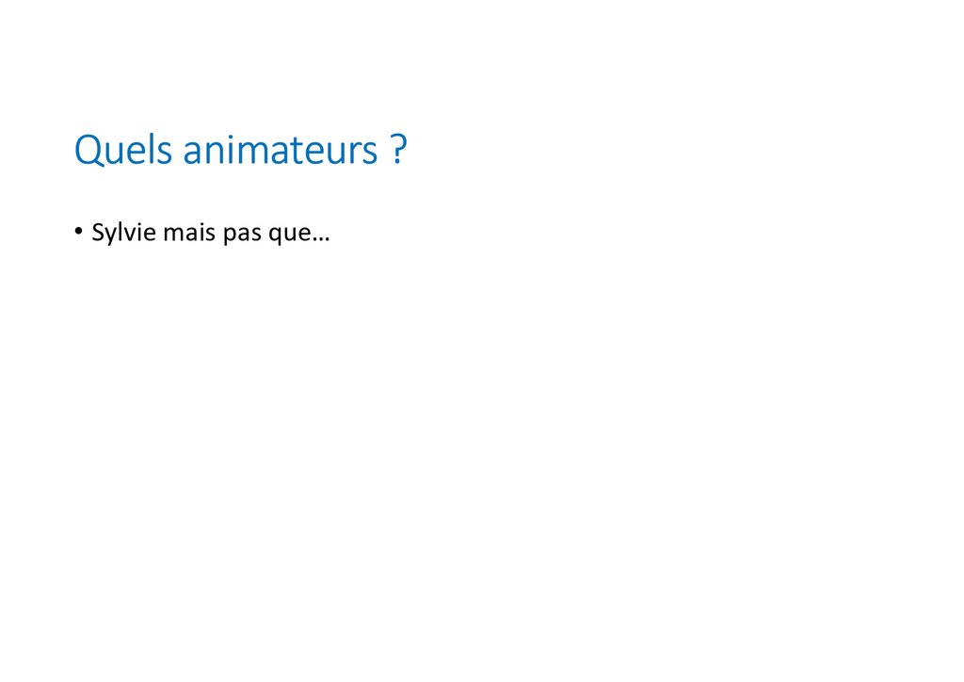964x682 pixels.
Task: Click the word "animateurs" in the heading
Action: [x=280, y=151]
